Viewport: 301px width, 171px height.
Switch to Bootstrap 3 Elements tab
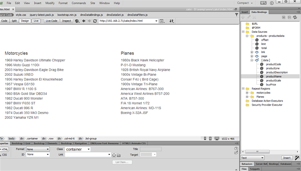click(x=45, y=143)
